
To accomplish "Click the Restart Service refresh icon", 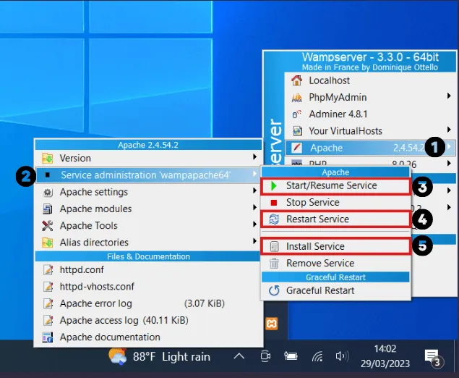I will pos(274,219).
